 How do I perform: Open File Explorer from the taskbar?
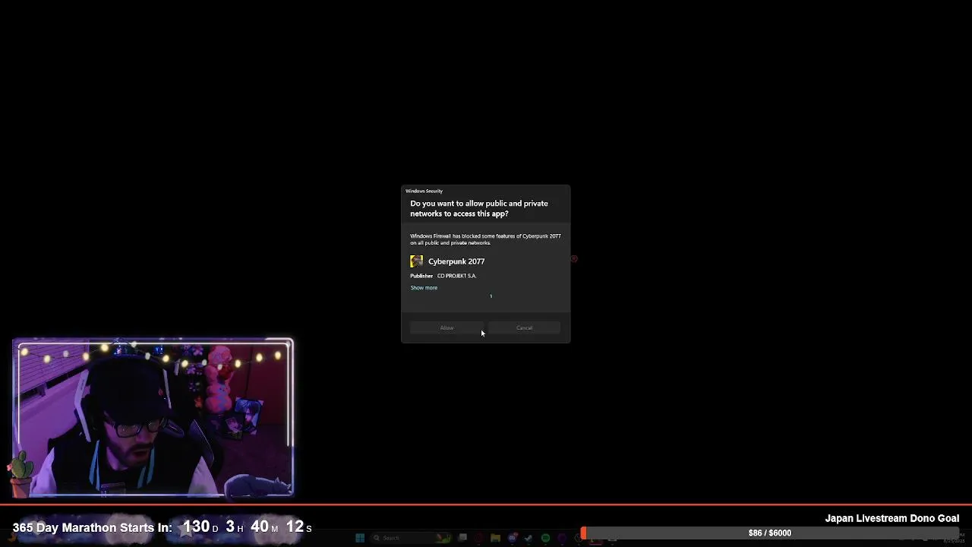pyautogui.click(x=495, y=538)
